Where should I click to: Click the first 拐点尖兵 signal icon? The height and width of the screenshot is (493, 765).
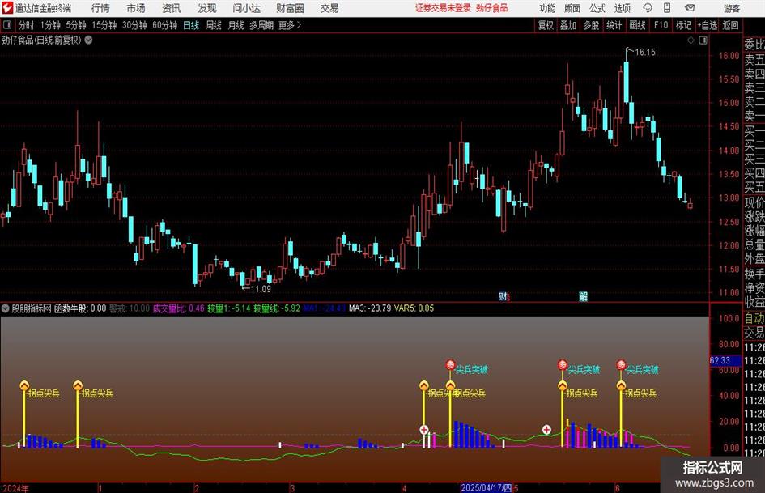[x=24, y=385]
